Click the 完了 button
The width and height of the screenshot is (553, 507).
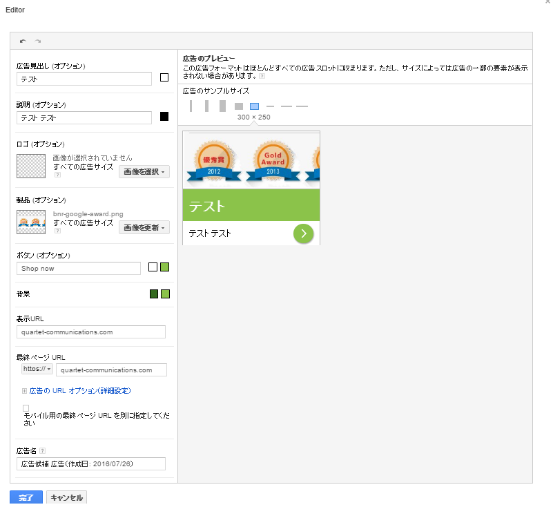click(26, 497)
